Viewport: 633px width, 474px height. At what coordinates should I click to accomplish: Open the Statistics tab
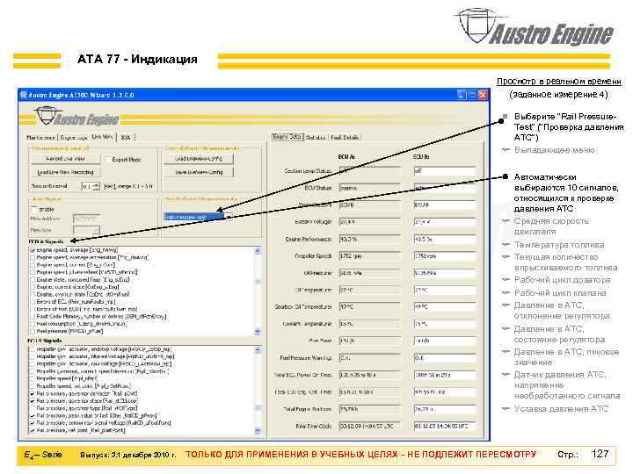point(316,138)
